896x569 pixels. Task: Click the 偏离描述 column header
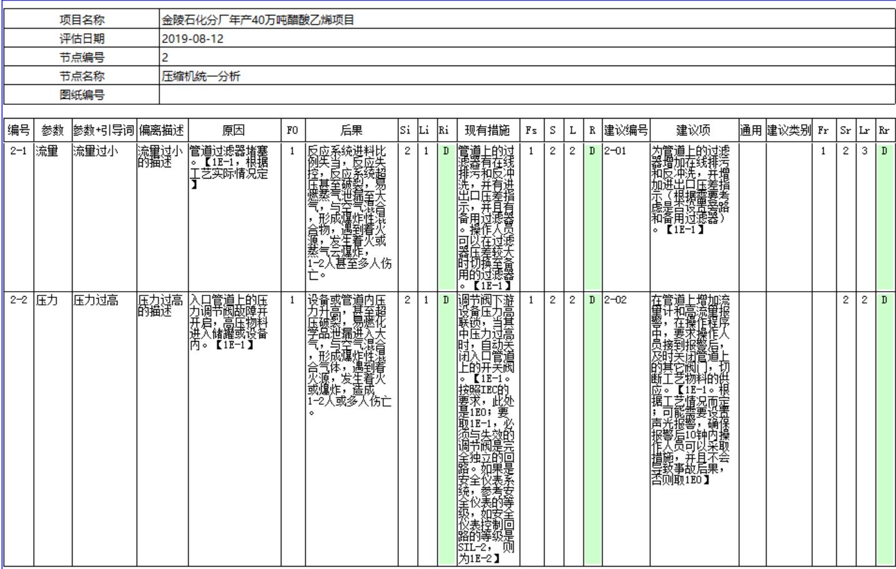tap(162, 130)
